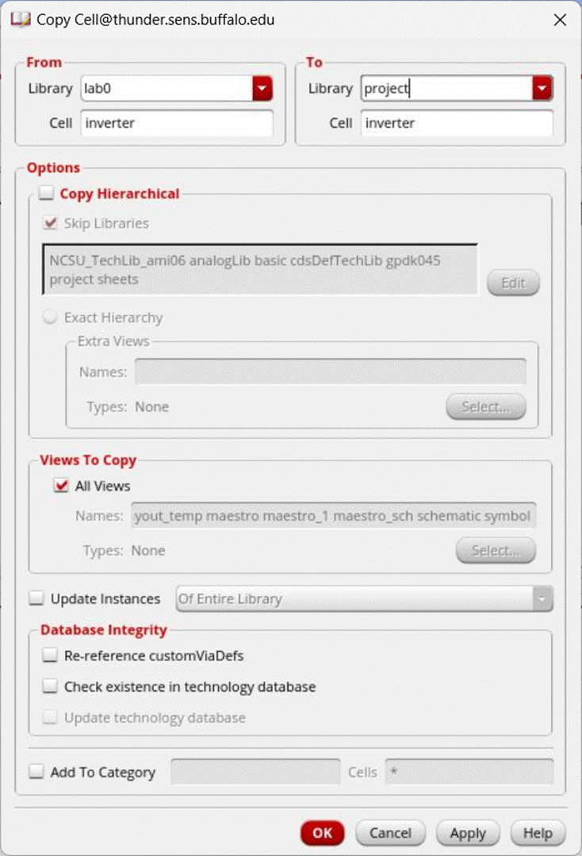Open the From Library dropdown showing lab0
The height and width of the screenshot is (856, 582).
[x=262, y=88]
